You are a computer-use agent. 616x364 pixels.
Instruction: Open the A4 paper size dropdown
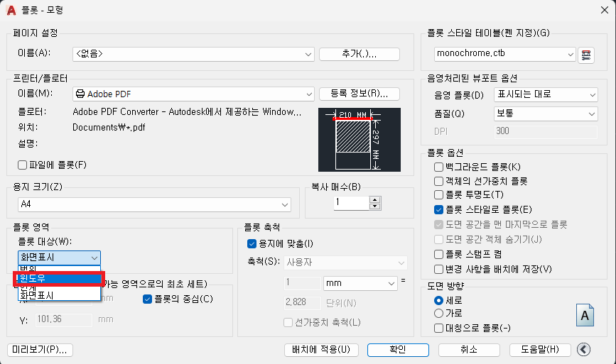click(154, 204)
